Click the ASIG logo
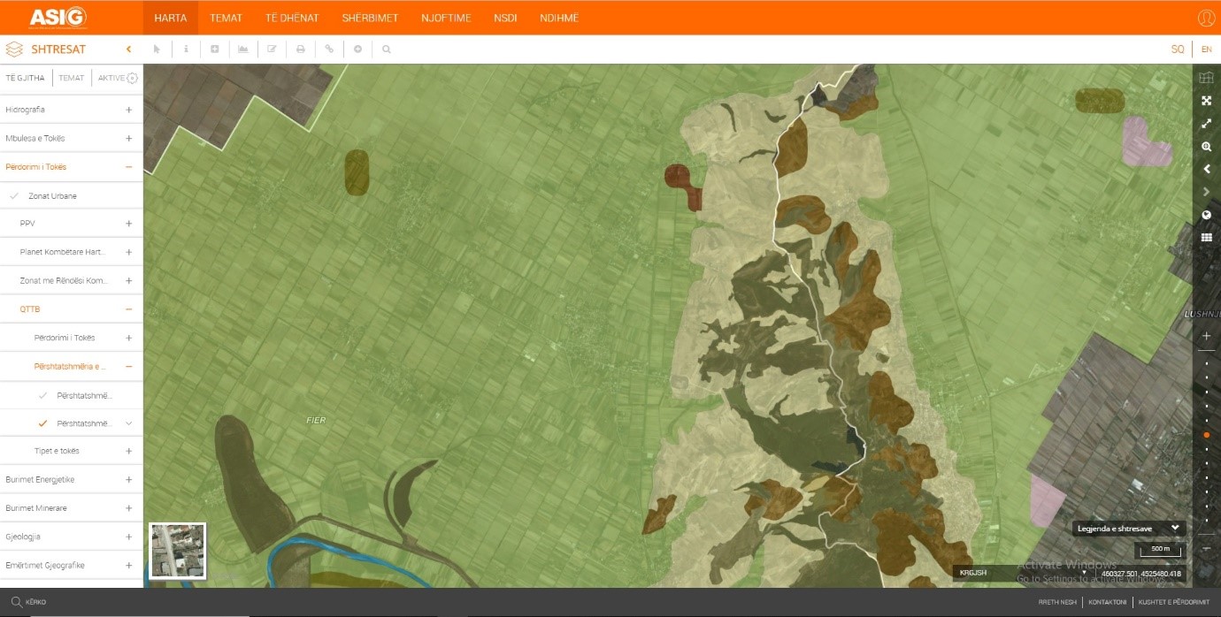This screenshot has height=617, width=1221. pyautogui.click(x=58, y=17)
